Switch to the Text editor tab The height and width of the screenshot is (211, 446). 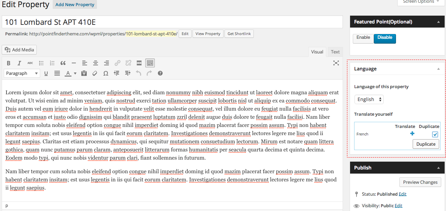pos(335,52)
